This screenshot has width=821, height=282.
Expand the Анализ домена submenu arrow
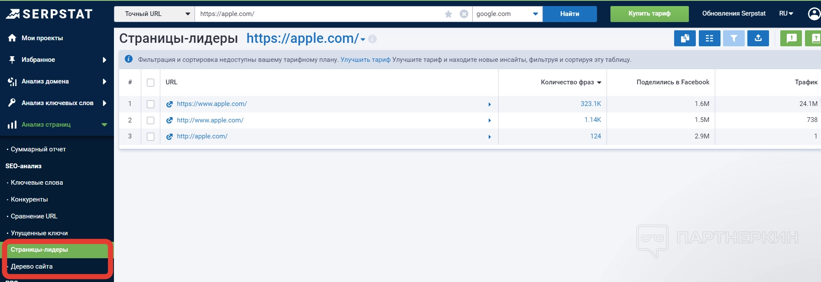(104, 81)
